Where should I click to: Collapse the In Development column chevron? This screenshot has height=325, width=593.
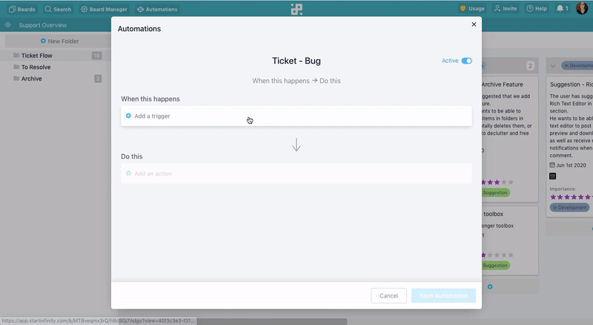pos(553,66)
